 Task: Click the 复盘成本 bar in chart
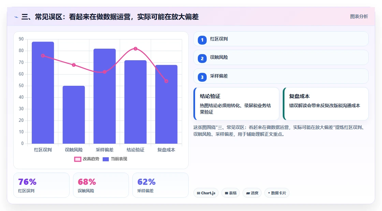166,104
